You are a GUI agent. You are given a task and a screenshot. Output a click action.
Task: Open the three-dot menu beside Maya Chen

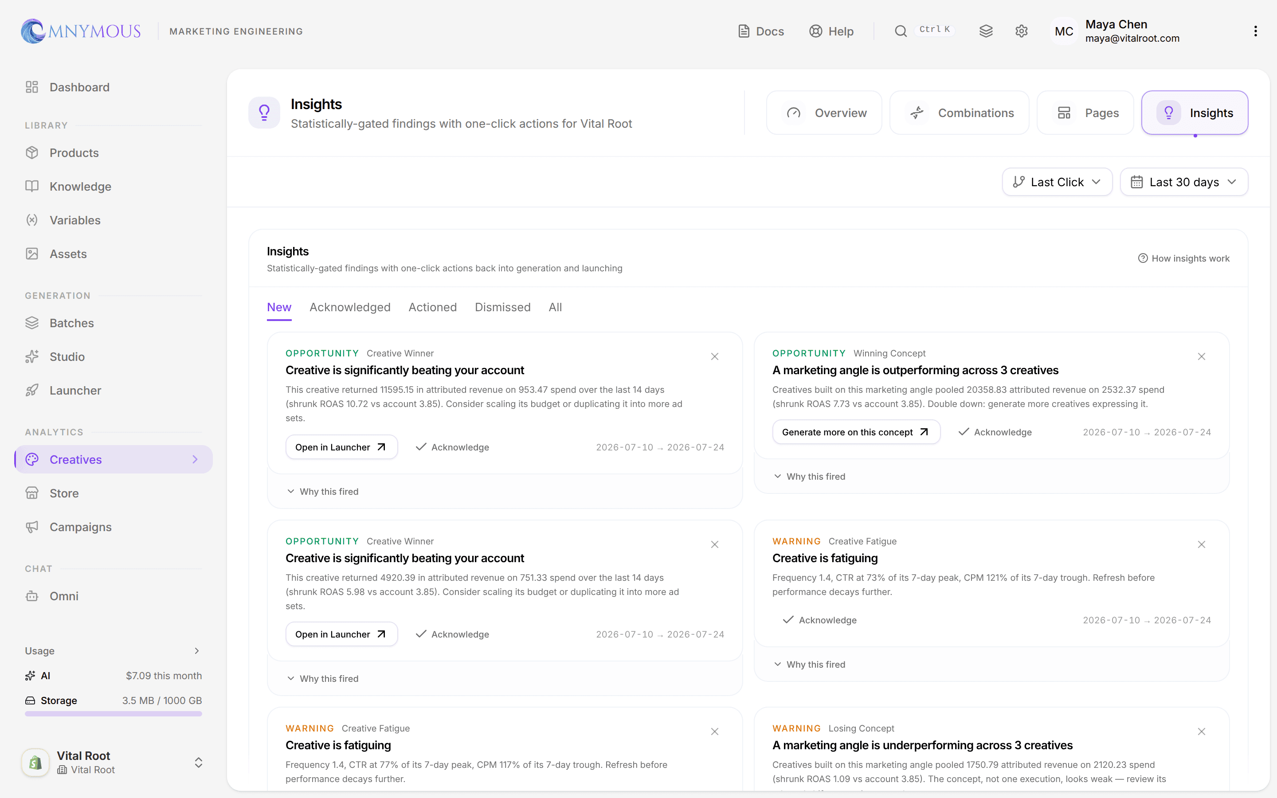(x=1255, y=31)
